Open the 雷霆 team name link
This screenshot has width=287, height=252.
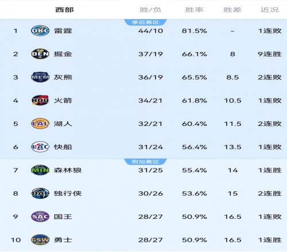(x=63, y=31)
